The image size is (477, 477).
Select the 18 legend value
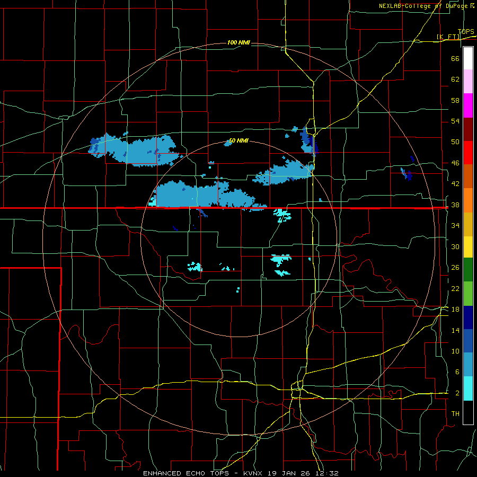click(x=455, y=310)
